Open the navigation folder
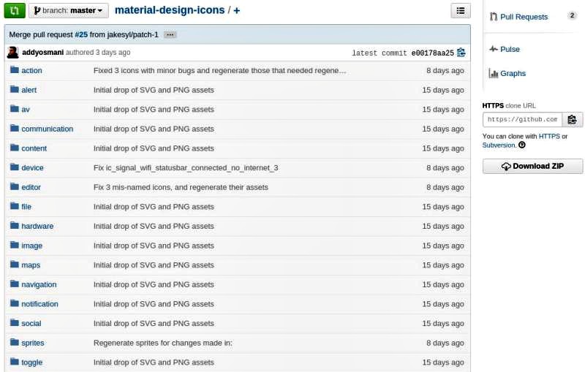The image size is (585, 372). coord(39,284)
